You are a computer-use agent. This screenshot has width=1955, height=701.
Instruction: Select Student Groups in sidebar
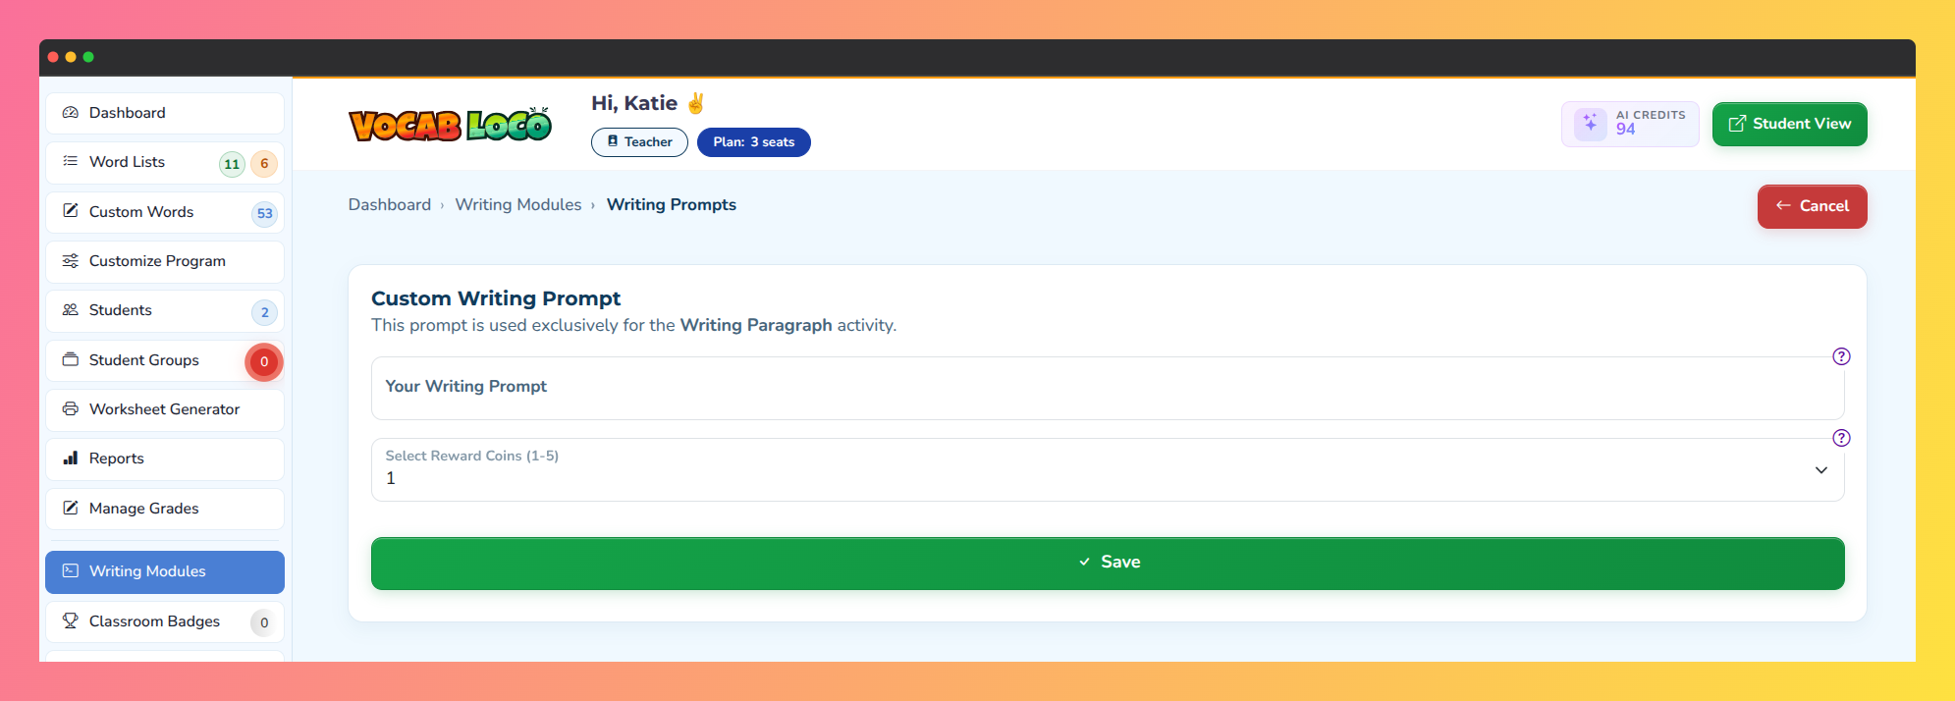pyautogui.click(x=165, y=360)
